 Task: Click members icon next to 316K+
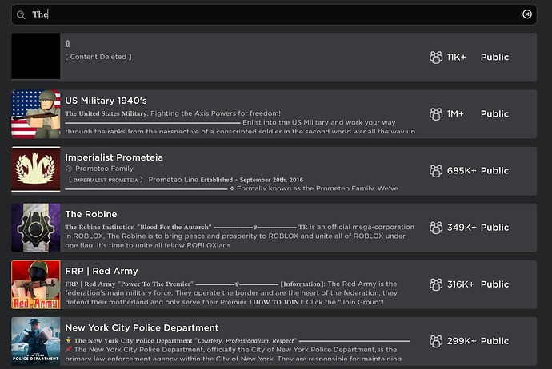pos(436,284)
